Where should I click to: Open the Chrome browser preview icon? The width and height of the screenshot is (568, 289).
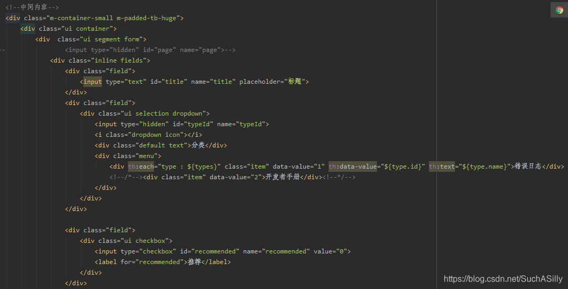[560, 10]
